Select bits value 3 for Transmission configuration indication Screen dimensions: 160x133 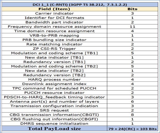coord(132,106)
